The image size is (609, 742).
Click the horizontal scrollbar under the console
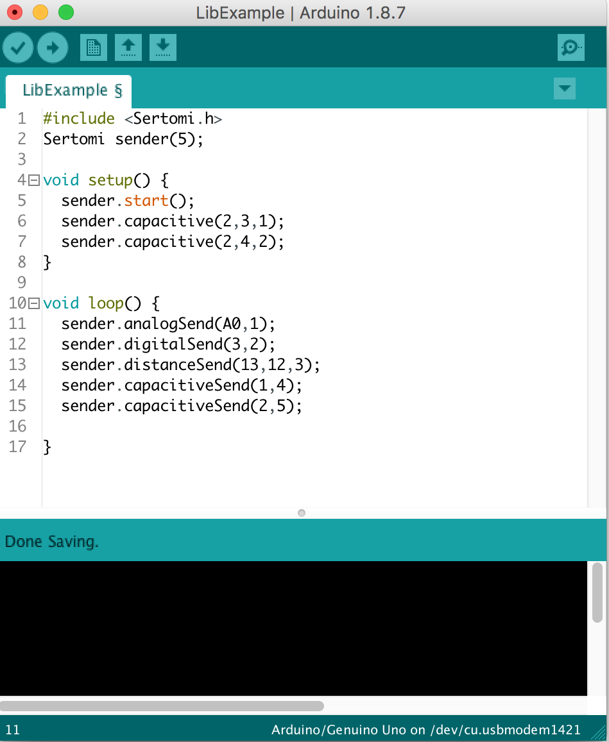162,705
